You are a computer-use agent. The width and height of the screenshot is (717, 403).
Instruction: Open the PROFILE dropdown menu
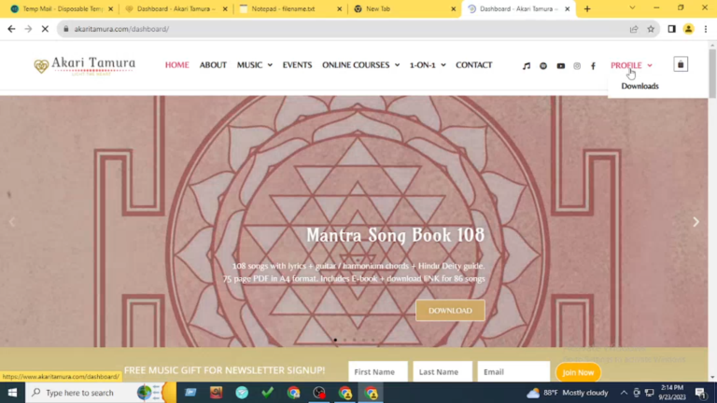(x=631, y=65)
